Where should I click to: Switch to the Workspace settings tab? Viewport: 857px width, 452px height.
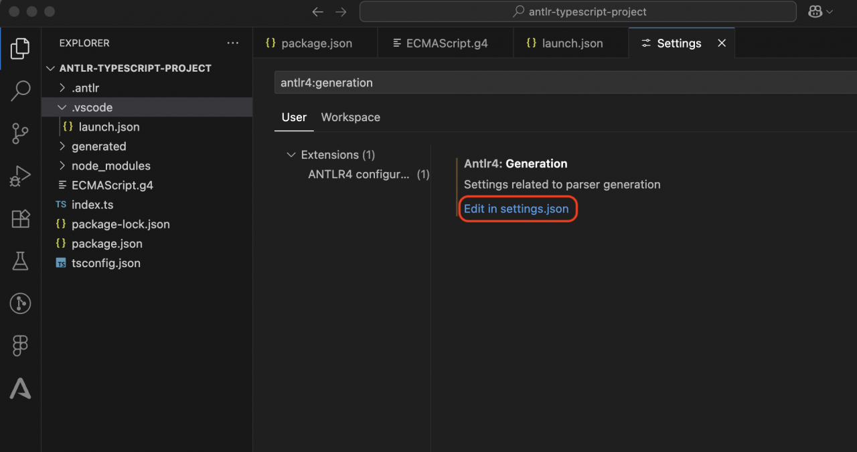click(x=350, y=117)
